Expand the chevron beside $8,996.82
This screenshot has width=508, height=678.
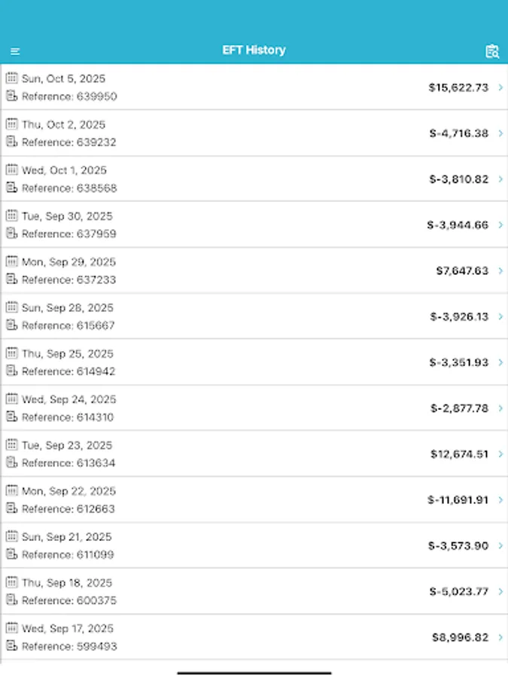click(500, 637)
